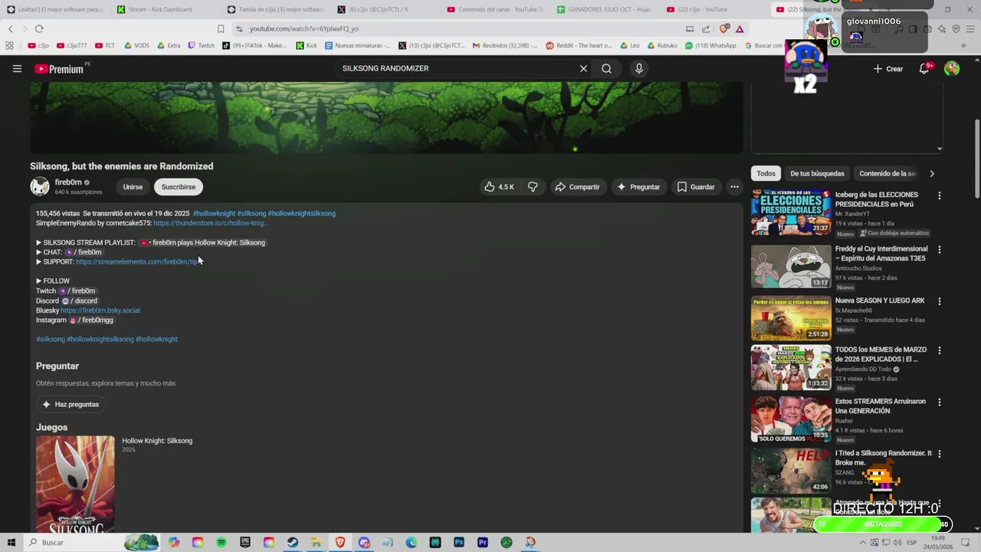981x552 pixels.
Task: Click the Windows Start button
Action: click(11, 542)
